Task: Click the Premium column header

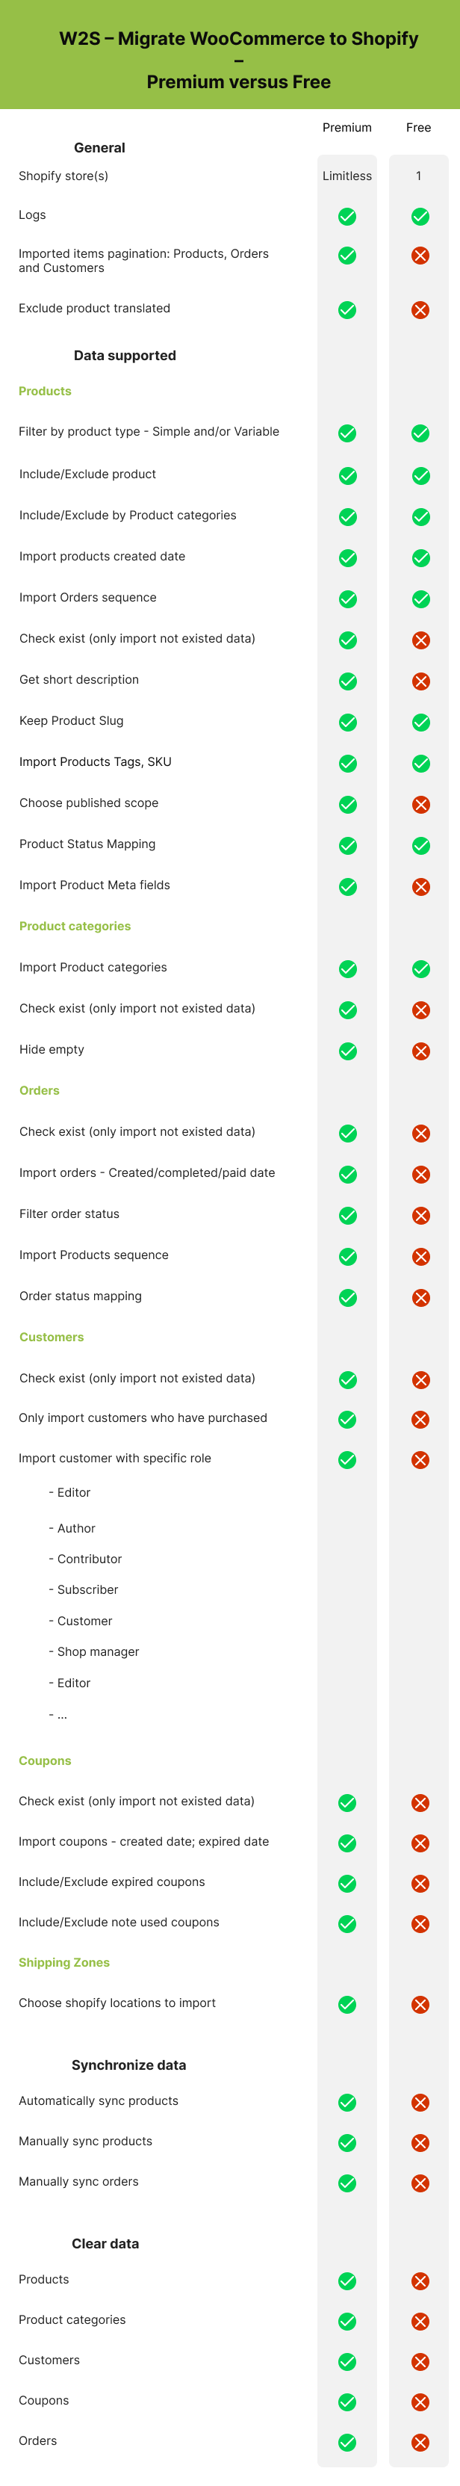Action: [x=347, y=127]
